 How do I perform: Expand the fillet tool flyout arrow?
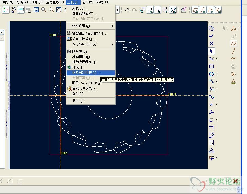coord(217,89)
